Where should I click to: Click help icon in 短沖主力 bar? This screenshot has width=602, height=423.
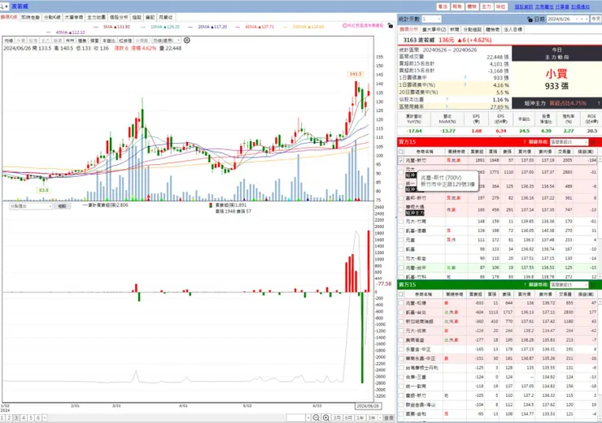click(598, 103)
